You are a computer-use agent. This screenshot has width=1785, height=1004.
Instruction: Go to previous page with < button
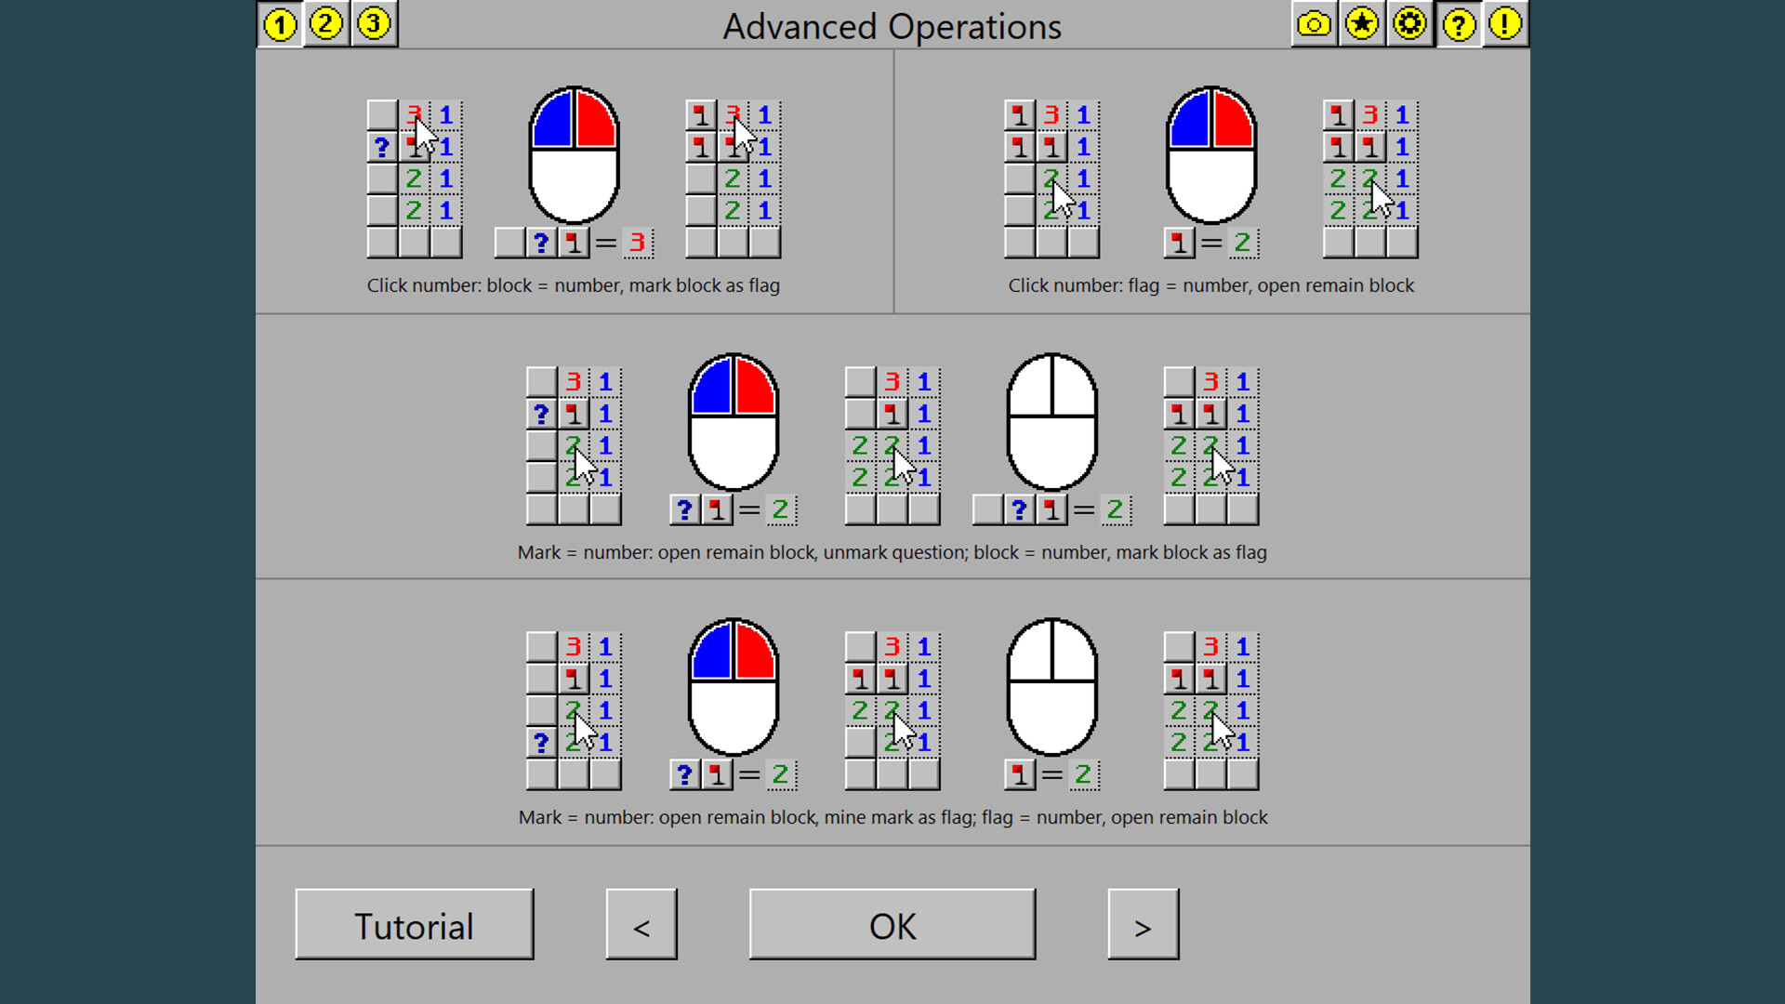coord(641,925)
